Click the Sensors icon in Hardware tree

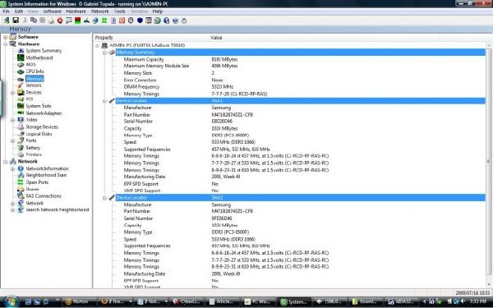[21, 85]
